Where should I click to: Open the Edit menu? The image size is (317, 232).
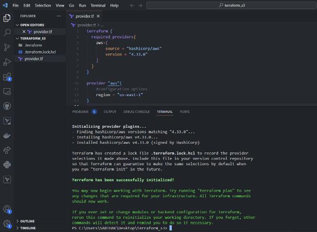(27, 5)
